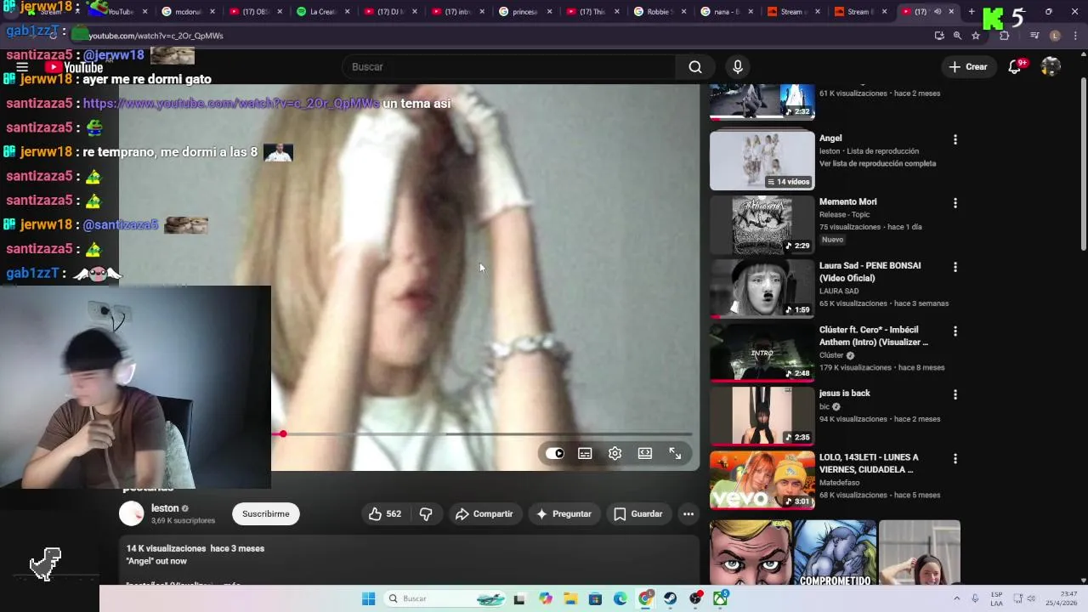Open the notifications bell
Image resolution: width=1088 pixels, height=612 pixels.
(1014, 67)
